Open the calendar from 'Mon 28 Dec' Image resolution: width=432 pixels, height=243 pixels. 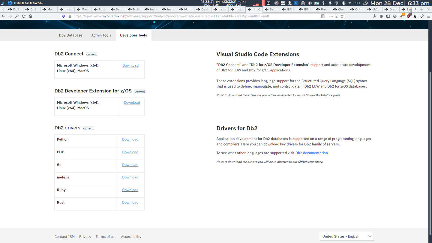coord(387,3)
